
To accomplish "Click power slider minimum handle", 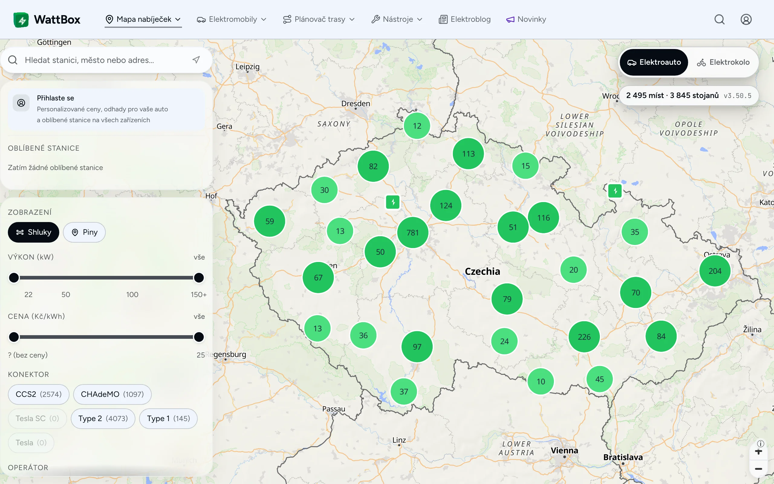I will (x=14, y=277).
